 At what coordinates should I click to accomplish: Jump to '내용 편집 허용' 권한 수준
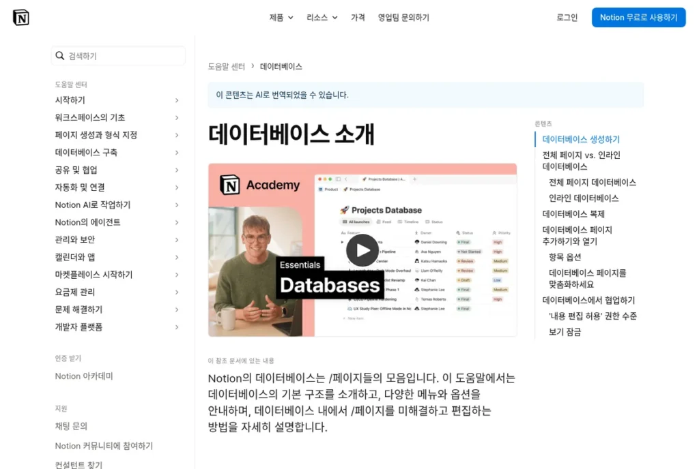[x=593, y=316]
